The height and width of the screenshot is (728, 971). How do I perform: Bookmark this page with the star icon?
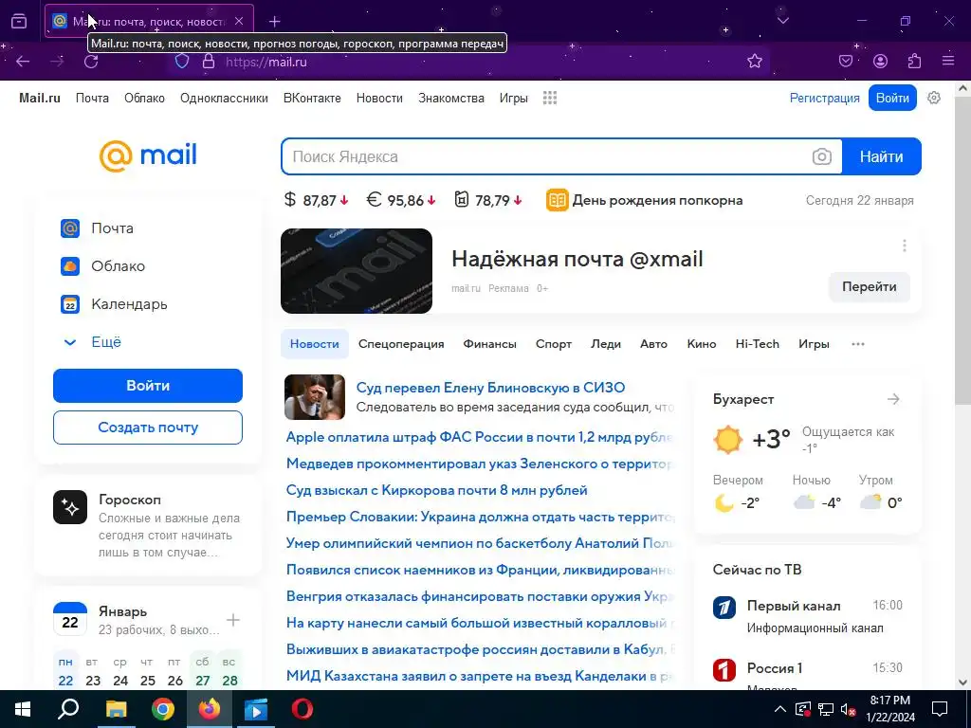coord(754,62)
